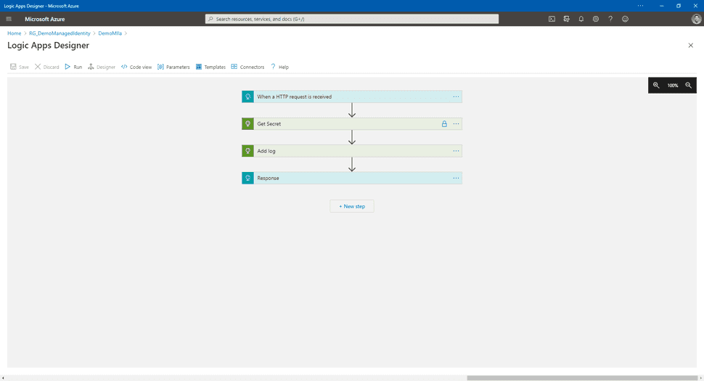Open portal settings gear

[596, 19]
